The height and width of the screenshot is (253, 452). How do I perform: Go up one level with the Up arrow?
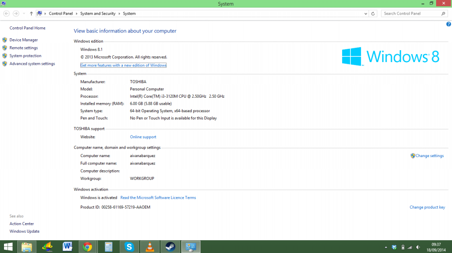pyautogui.click(x=31, y=14)
